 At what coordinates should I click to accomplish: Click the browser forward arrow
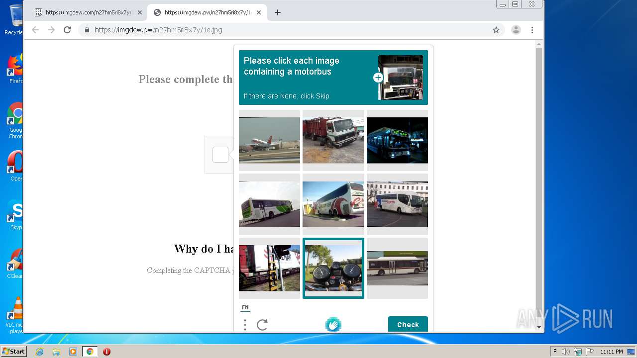point(51,30)
